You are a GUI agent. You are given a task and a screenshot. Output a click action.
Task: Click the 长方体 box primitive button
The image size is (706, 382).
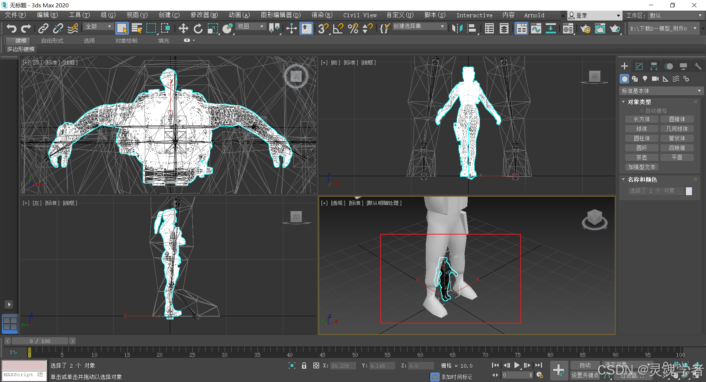tap(642, 119)
